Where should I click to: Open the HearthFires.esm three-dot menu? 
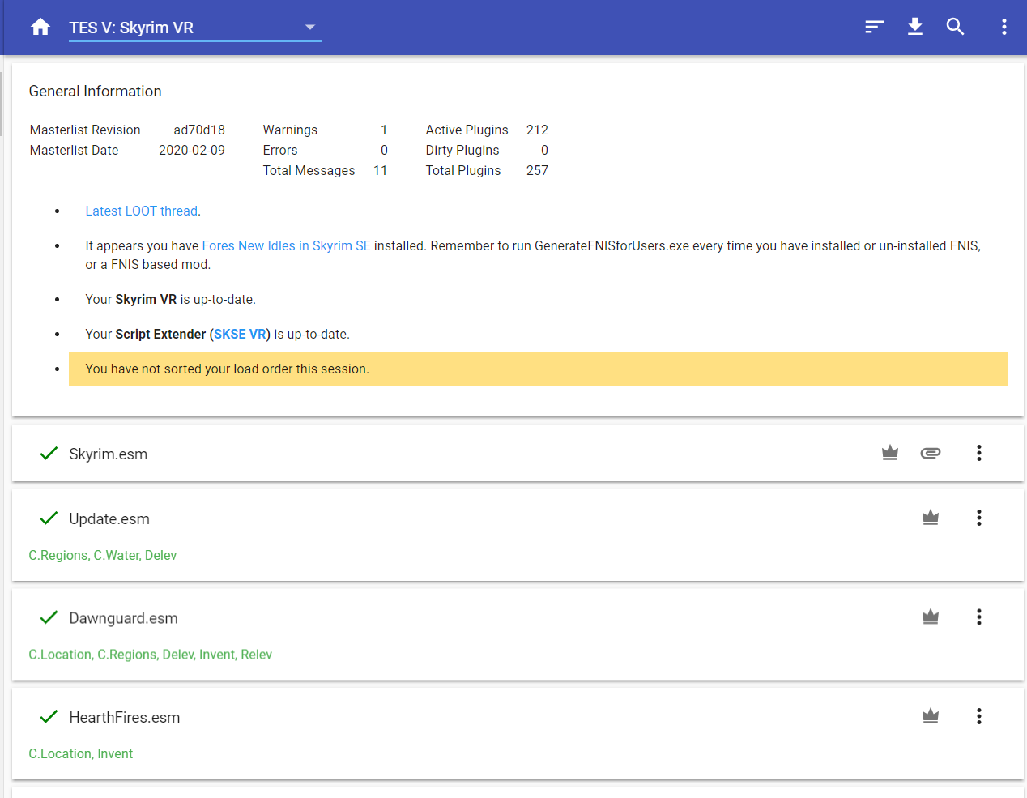[x=979, y=716]
